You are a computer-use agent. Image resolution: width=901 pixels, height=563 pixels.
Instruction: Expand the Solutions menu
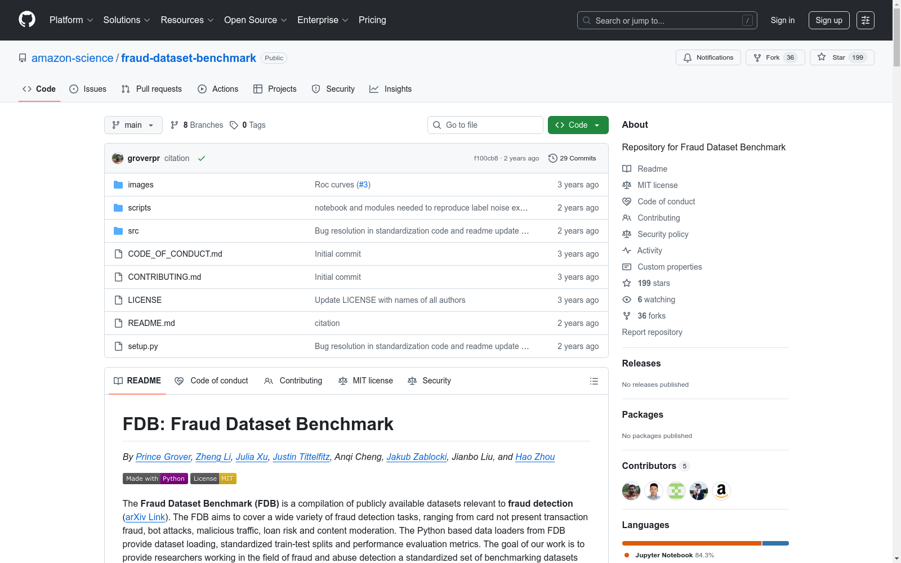(127, 20)
